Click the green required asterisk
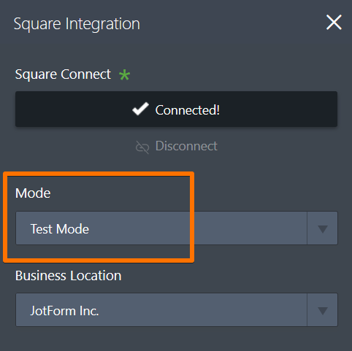352x351 pixels. point(124,75)
